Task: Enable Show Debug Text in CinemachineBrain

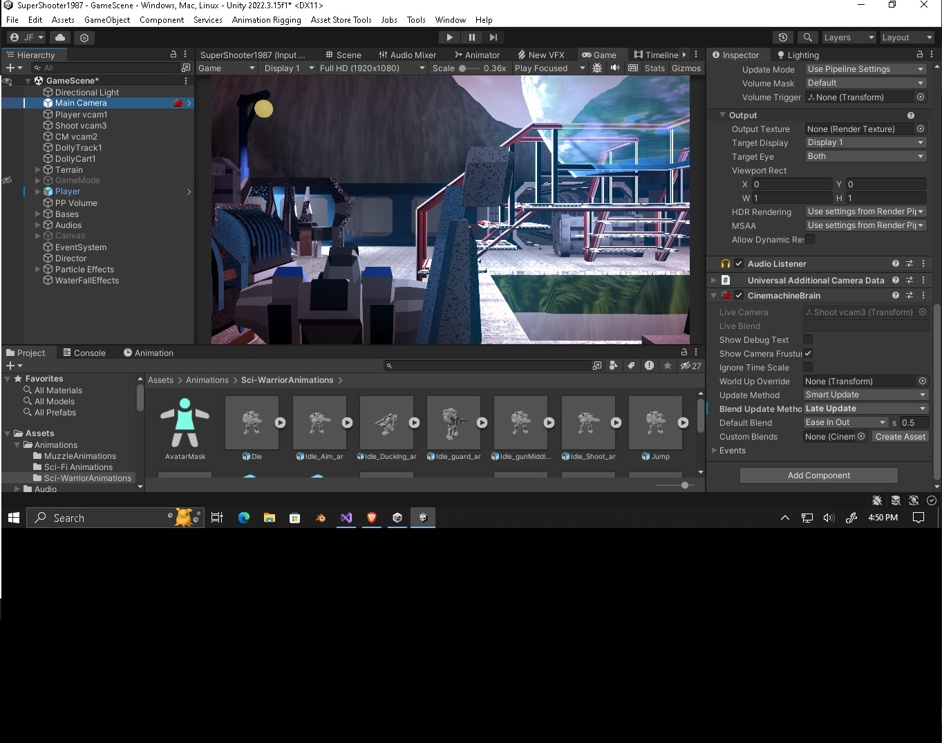Action: pos(808,339)
